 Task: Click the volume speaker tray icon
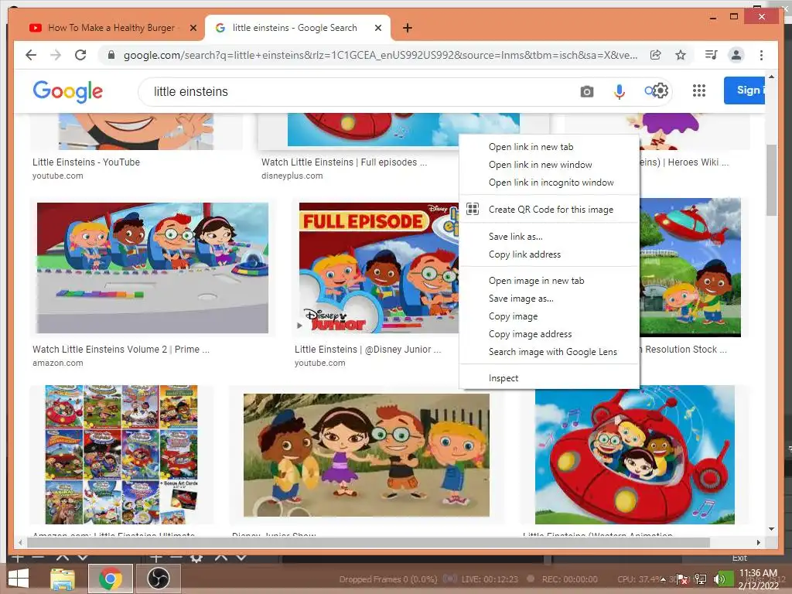pos(719,579)
